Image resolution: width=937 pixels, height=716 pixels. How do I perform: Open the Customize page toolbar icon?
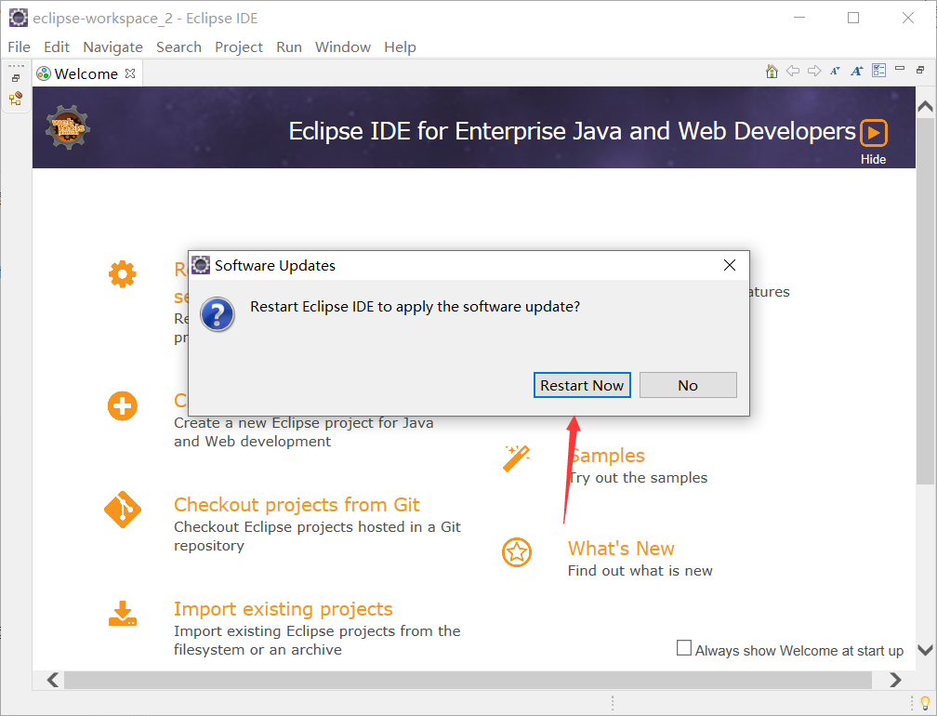(878, 71)
